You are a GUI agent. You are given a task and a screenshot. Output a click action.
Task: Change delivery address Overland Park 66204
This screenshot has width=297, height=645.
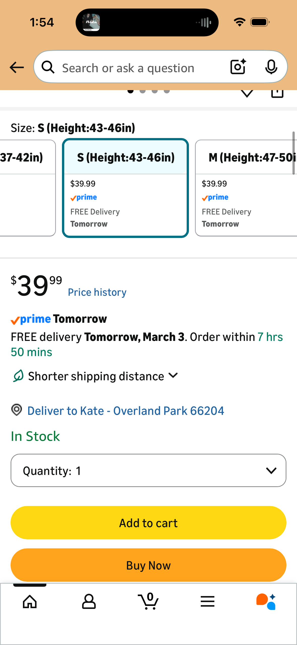click(x=125, y=411)
